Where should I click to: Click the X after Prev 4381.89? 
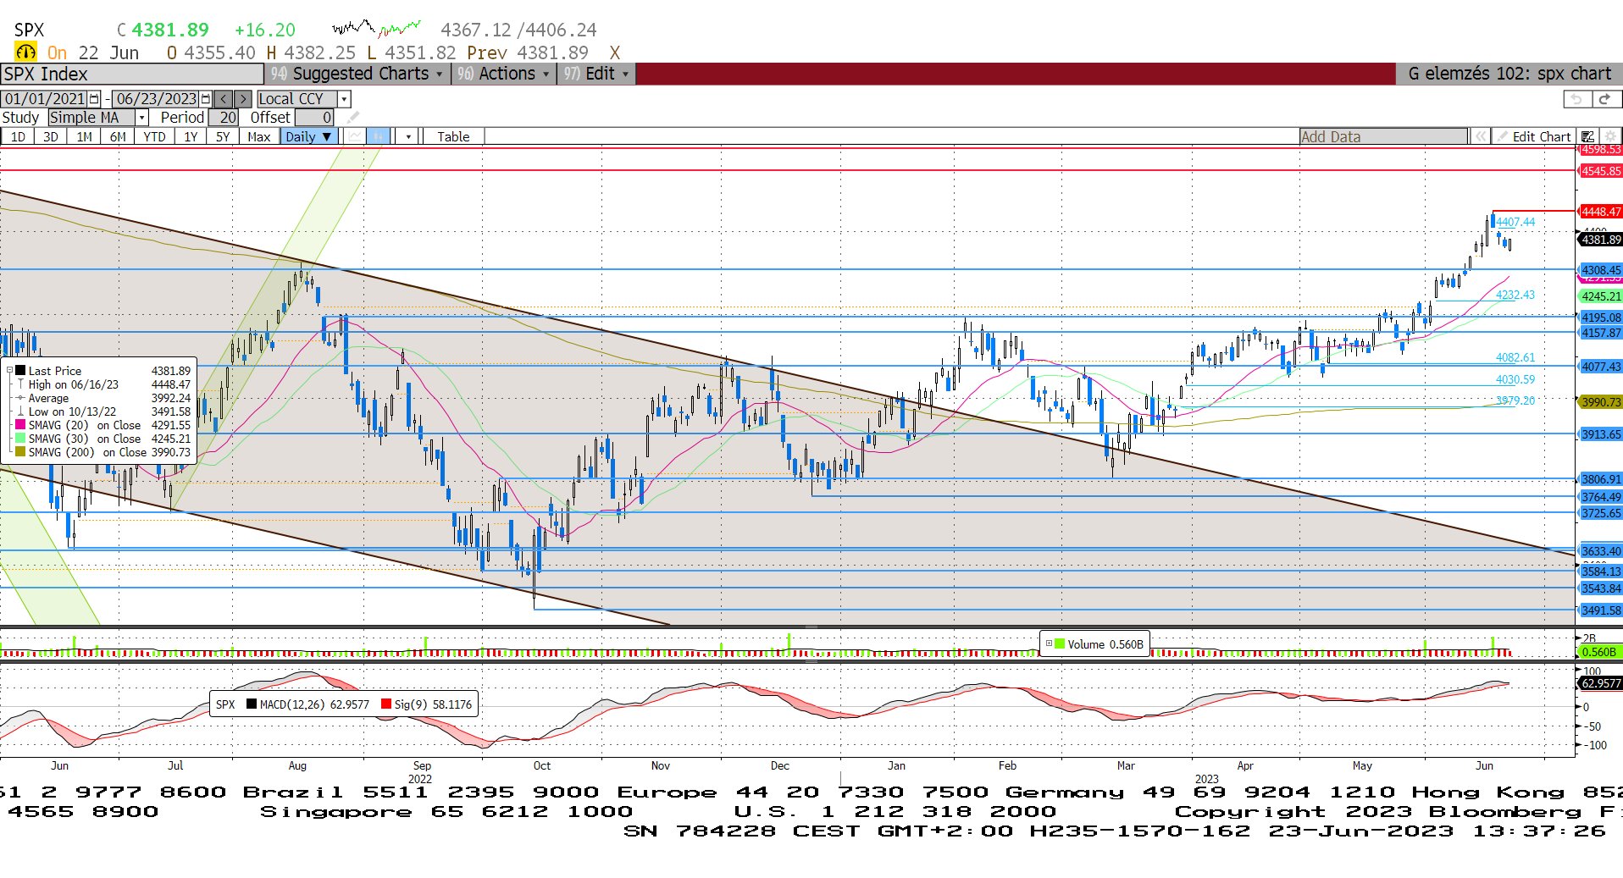tap(615, 52)
